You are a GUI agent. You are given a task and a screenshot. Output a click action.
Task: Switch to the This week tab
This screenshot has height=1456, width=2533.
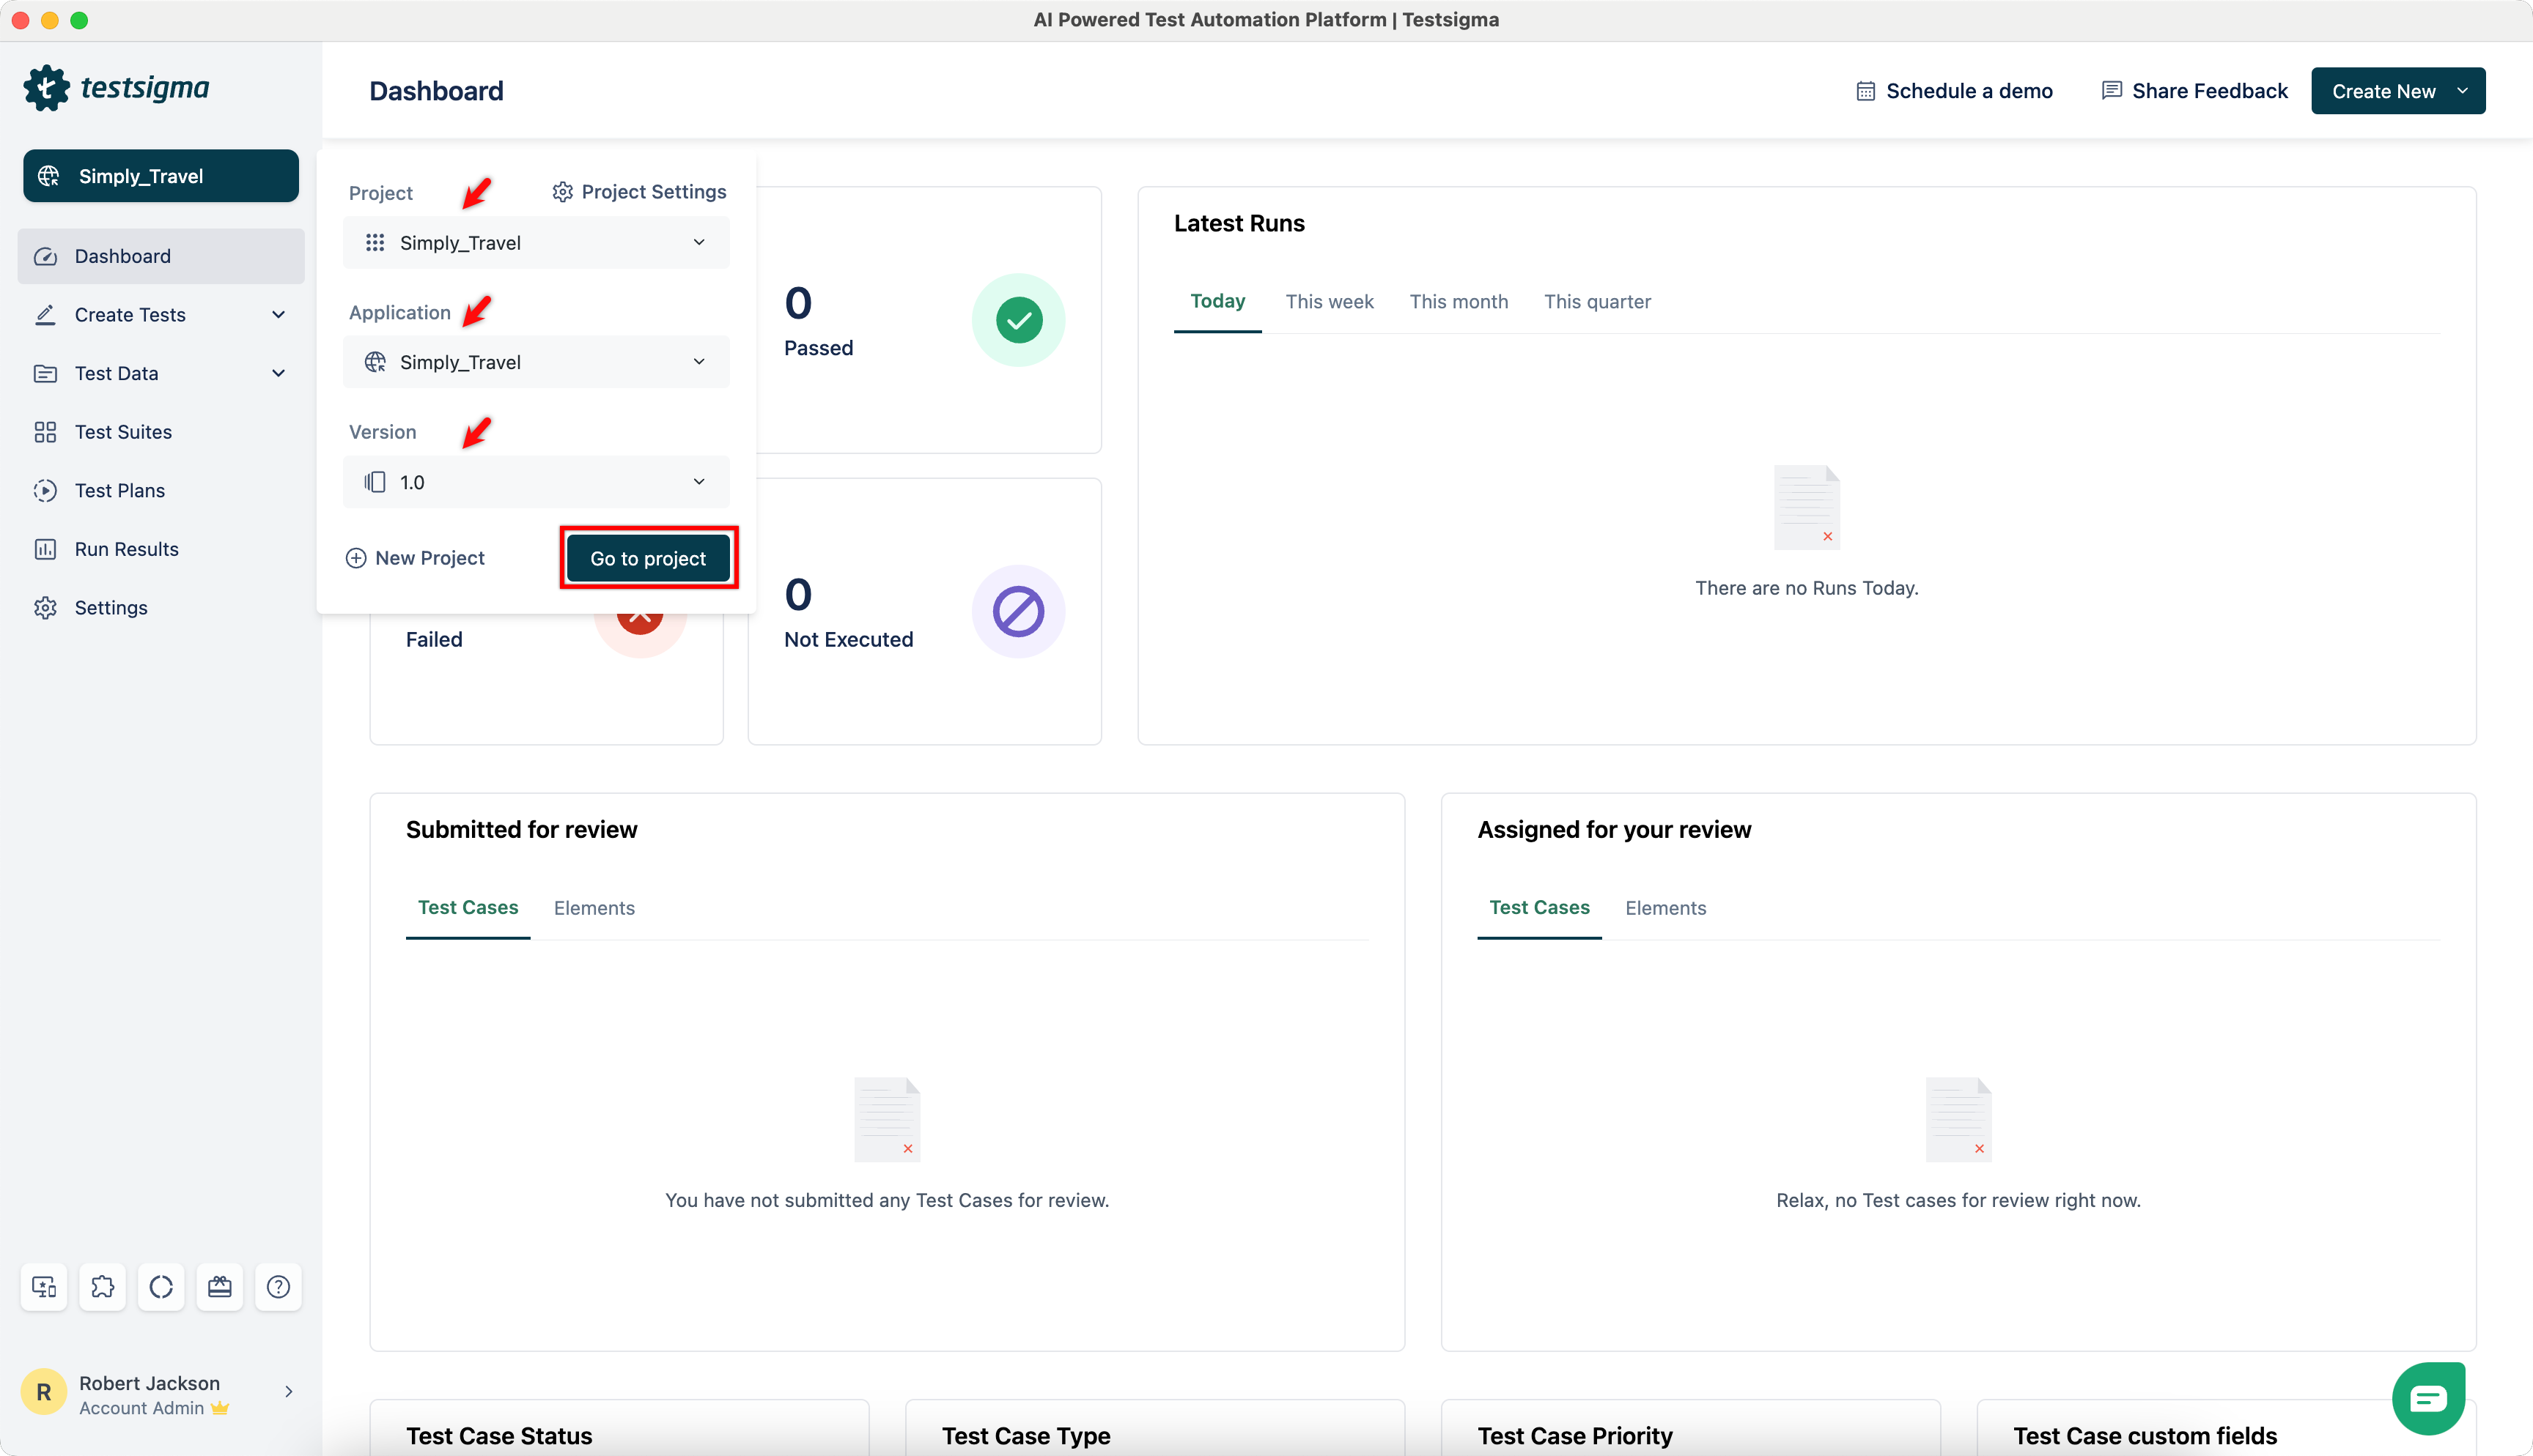[x=1330, y=302]
